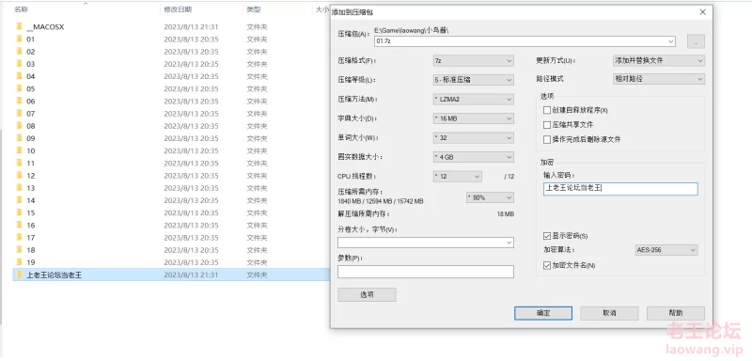The height and width of the screenshot is (361, 752).
Task: Click the folder icon for 17
Action: tap(19, 237)
